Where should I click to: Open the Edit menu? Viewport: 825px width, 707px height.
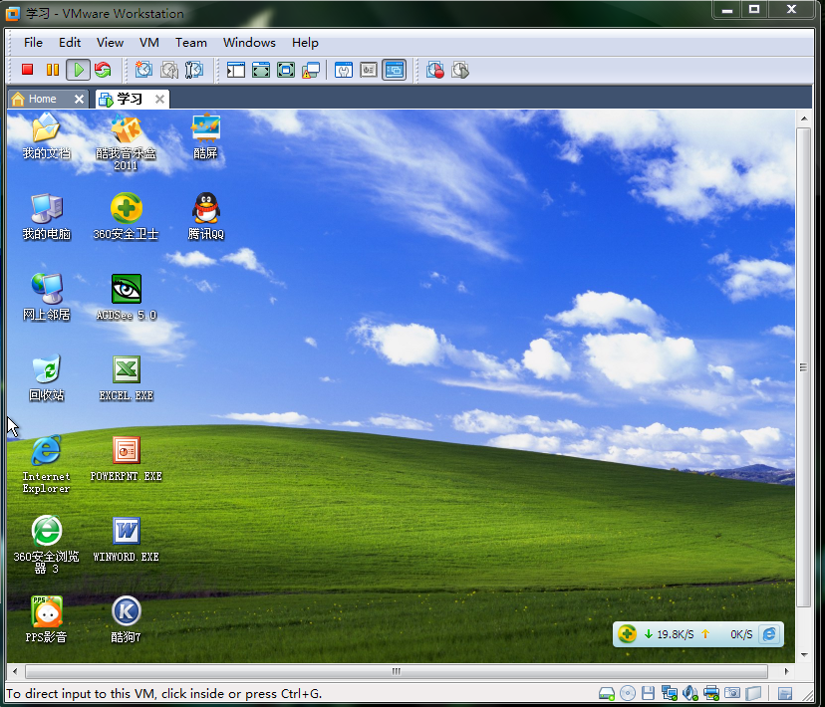click(70, 43)
